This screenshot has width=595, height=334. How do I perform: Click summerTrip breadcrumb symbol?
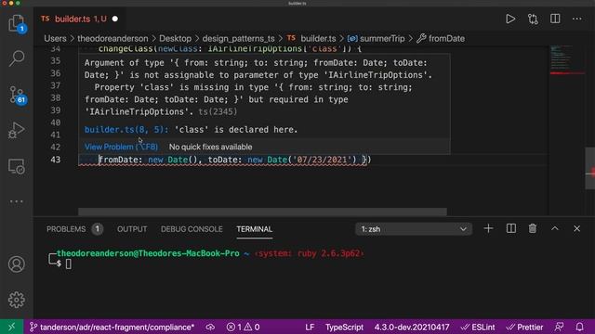[376, 39]
